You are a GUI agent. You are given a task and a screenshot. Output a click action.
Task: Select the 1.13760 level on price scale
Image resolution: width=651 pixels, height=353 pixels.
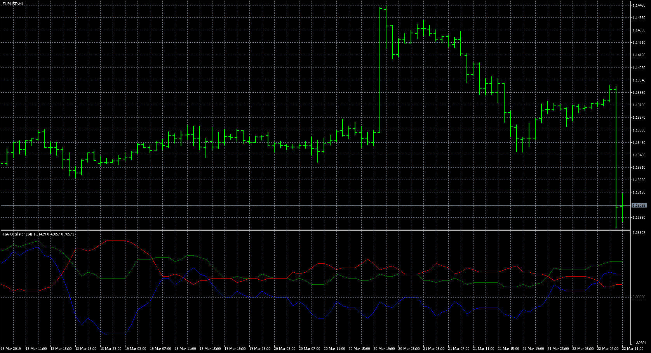(639, 105)
